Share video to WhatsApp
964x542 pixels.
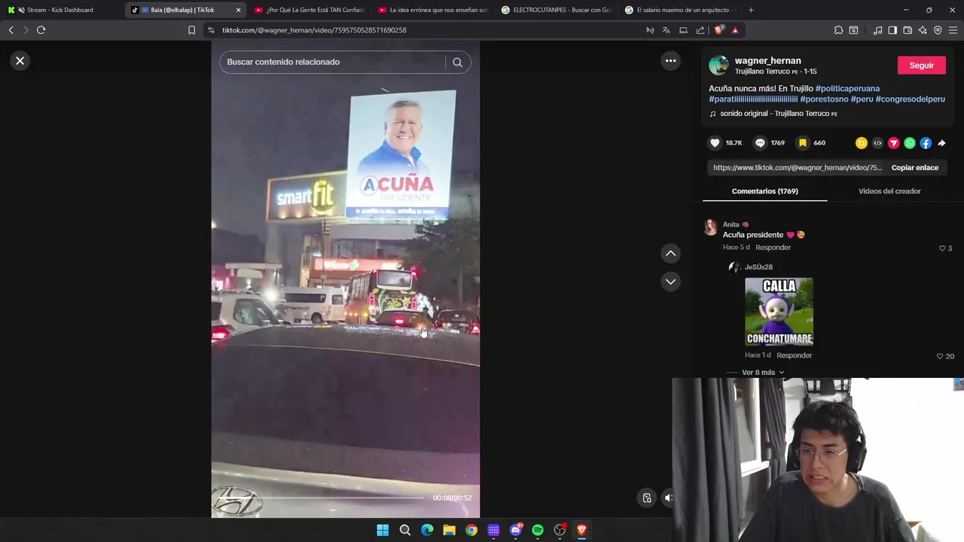click(910, 143)
